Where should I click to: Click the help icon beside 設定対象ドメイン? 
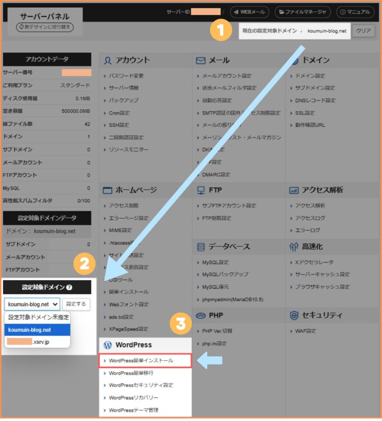click(x=69, y=287)
